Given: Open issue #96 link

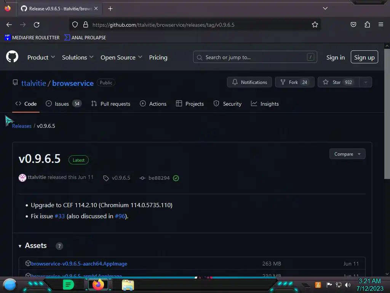Looking at the screenshot, I should click(120, 216).
